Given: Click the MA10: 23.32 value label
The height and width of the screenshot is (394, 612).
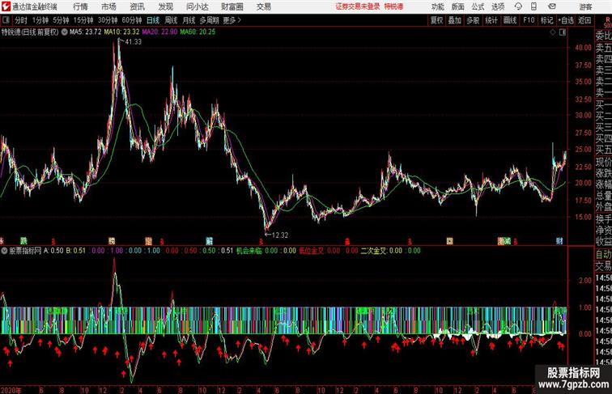Looking at the screenshot, I should (121, 32).
